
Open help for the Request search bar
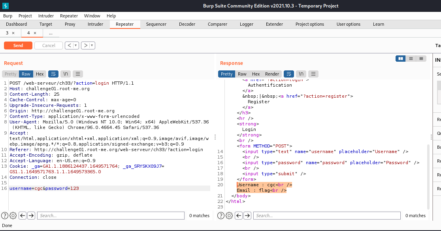5,216
